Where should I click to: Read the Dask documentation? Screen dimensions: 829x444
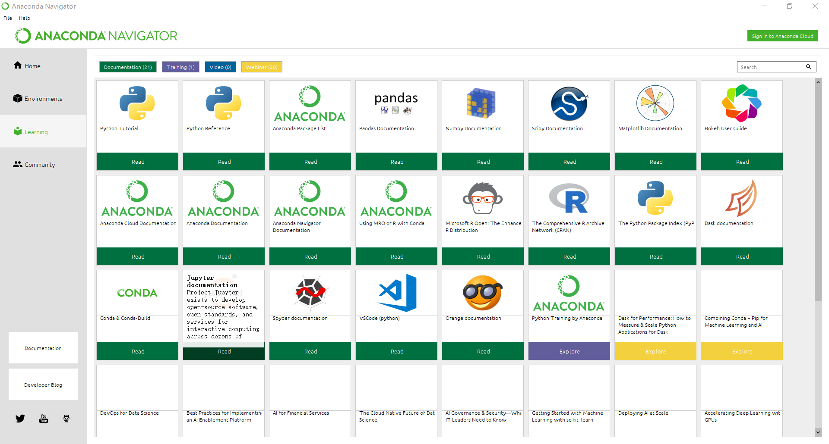(x=742, y=256)
